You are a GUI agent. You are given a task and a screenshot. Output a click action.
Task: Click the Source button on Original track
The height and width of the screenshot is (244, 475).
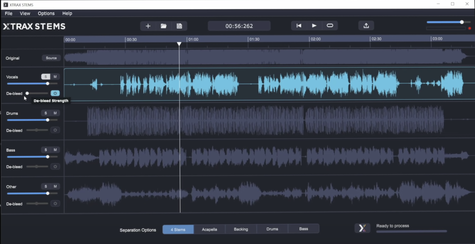coord(51,58)
